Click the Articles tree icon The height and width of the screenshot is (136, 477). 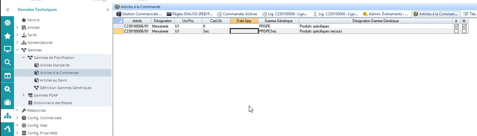pos(24,28)
